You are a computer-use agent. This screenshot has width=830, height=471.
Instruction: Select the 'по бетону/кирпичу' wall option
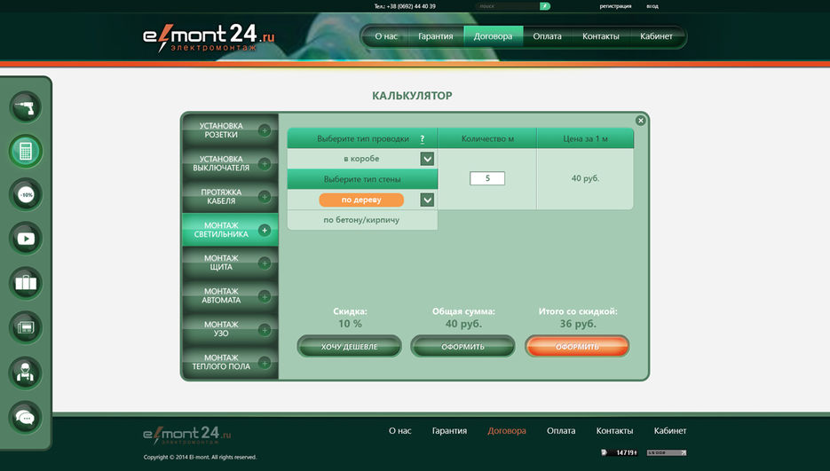pyautogui.click(x=361, y=220)
